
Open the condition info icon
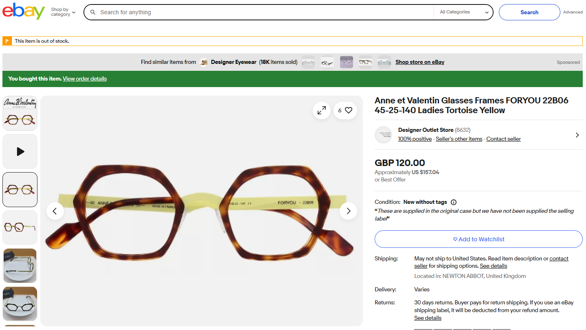454,202
